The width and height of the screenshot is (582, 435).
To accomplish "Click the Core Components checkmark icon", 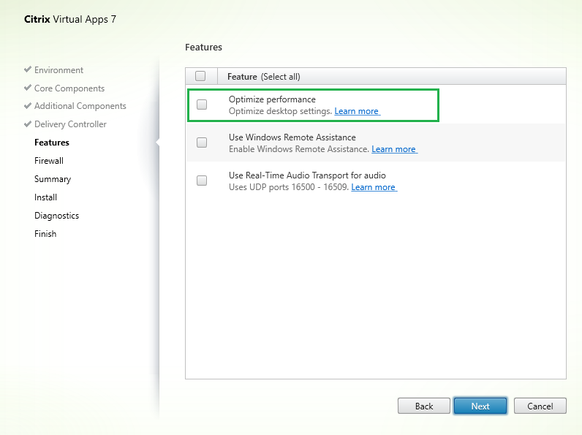I will click(x=28, y=88).
